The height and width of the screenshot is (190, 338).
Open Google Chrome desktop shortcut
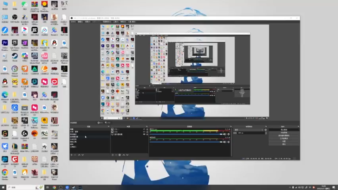[5, 174]
